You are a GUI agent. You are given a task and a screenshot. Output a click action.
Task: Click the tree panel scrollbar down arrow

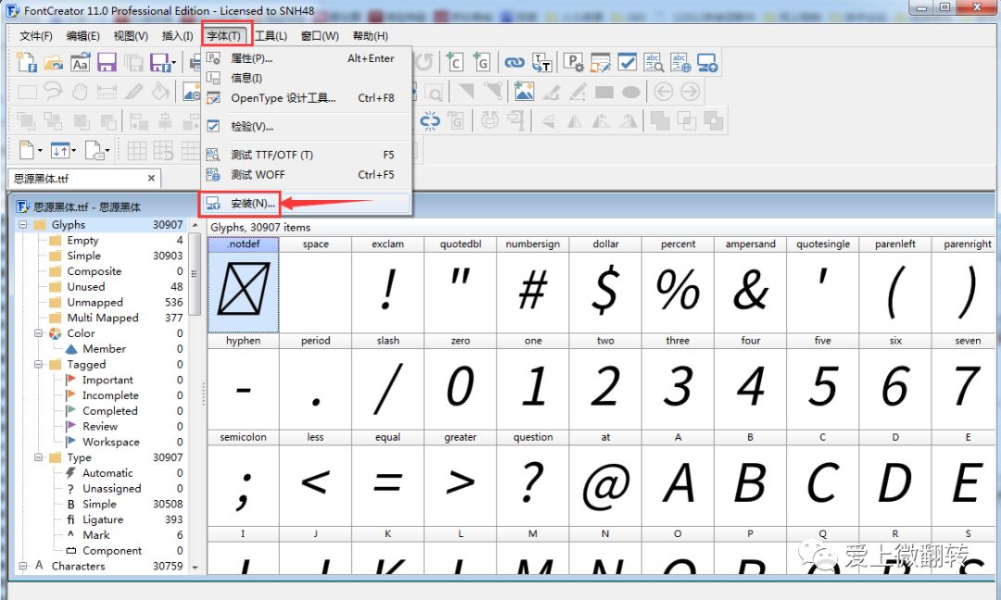coord(195,567)
